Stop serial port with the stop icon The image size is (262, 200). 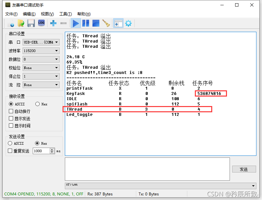tap(96, 23)
